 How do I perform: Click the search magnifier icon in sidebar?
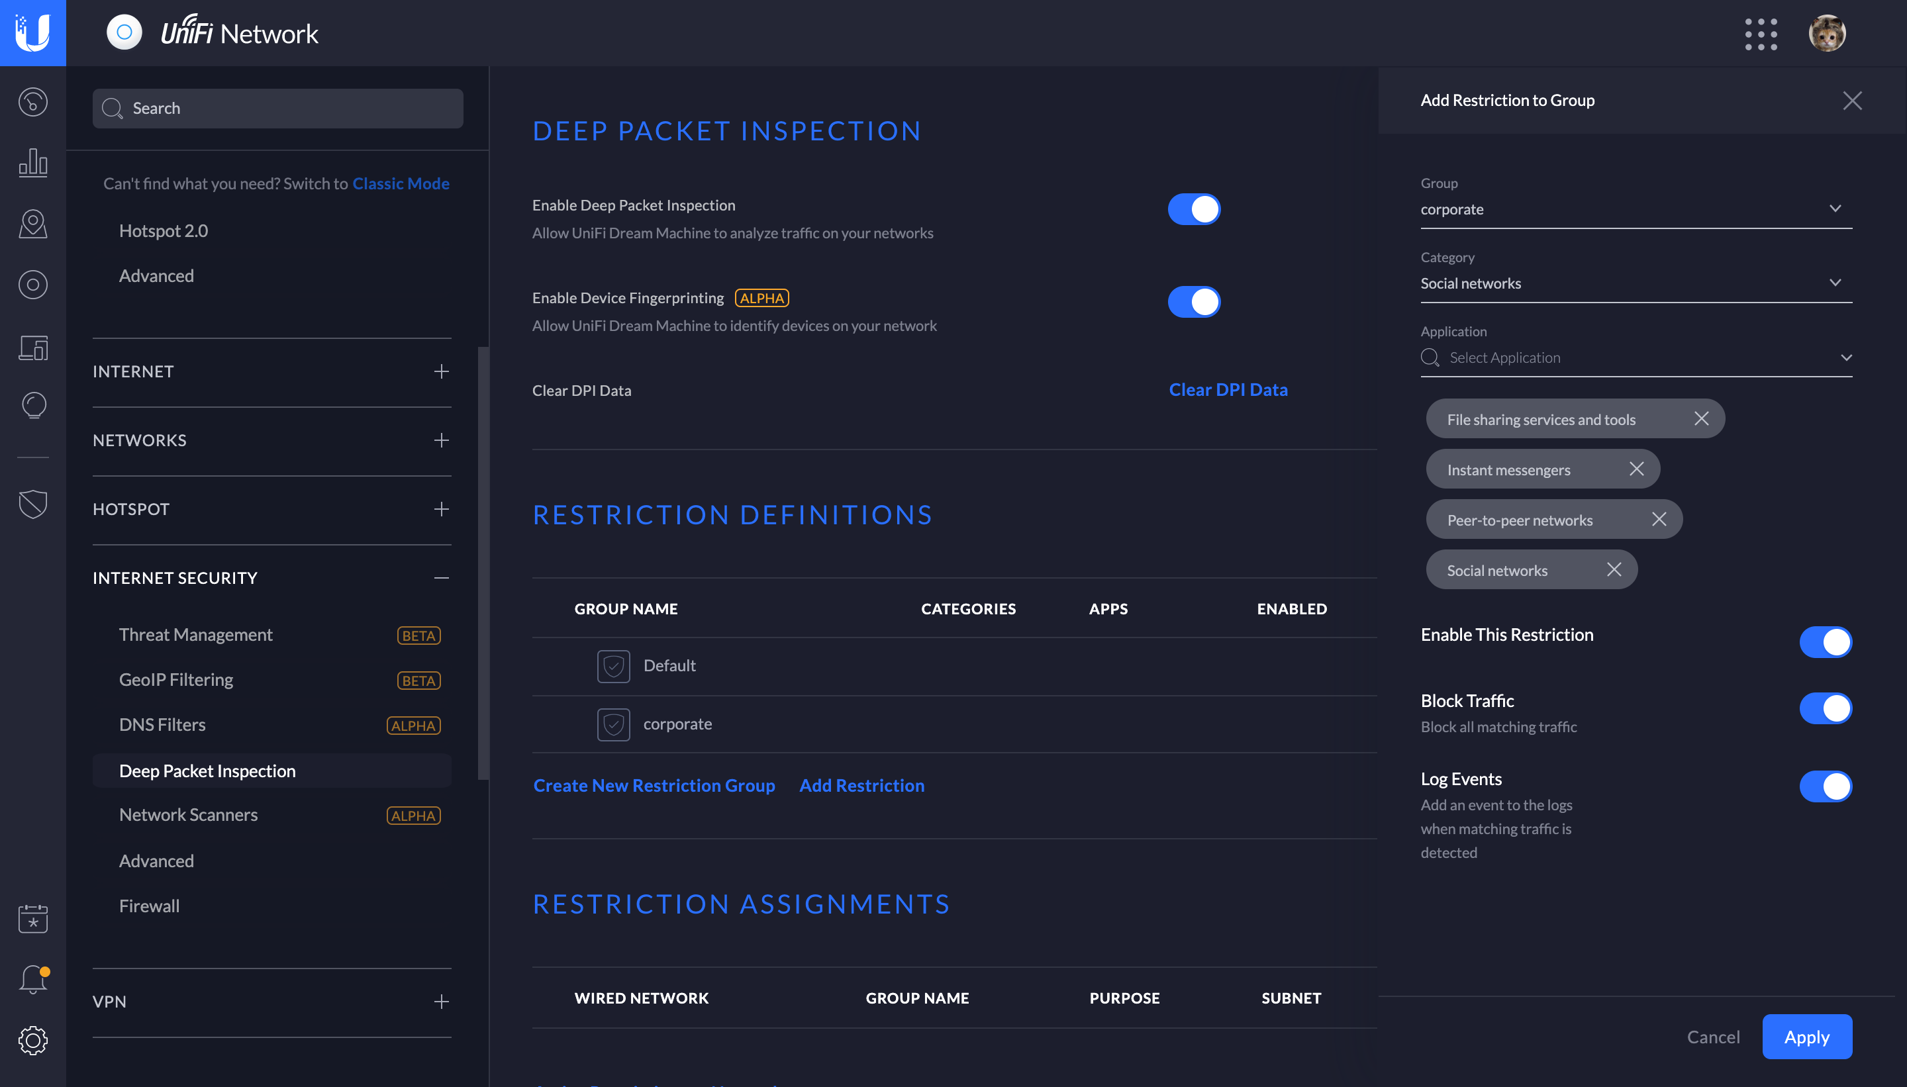coord(112,109)
